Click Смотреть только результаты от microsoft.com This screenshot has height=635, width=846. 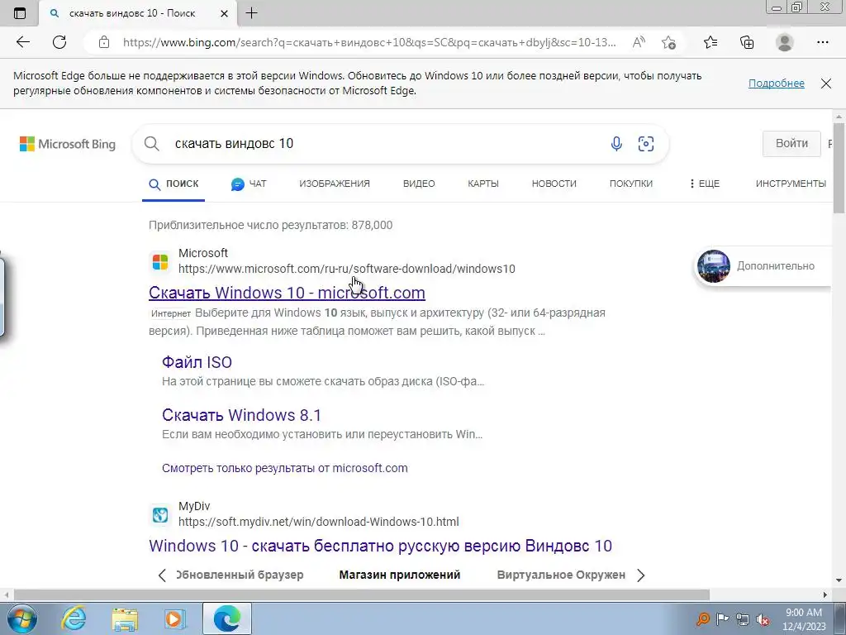click(x=285, y=468)
